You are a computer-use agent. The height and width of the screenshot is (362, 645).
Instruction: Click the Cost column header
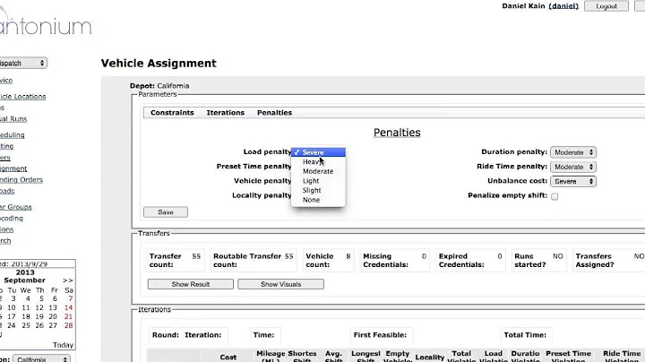pos(228,357)
